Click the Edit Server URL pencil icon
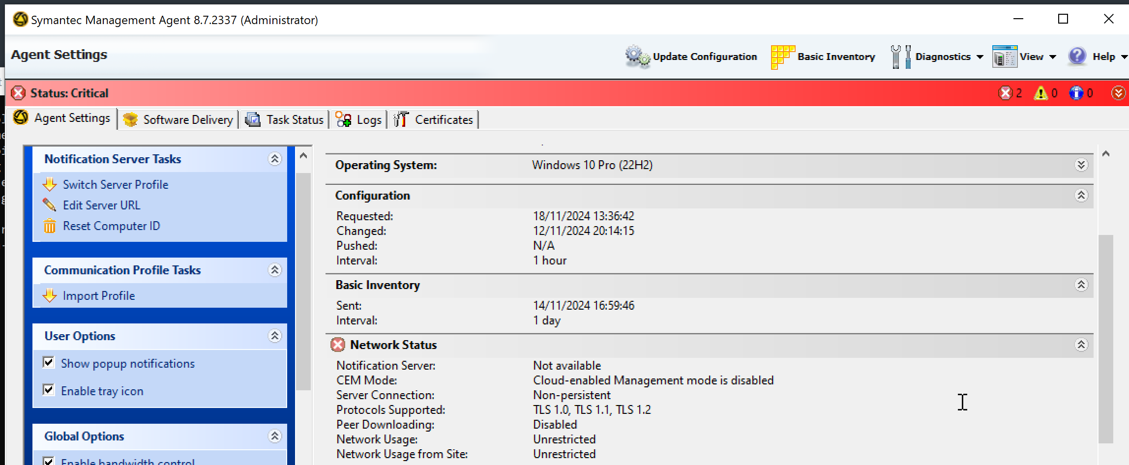This screenshot has width=1129, height=465. (x=50, y=205)
